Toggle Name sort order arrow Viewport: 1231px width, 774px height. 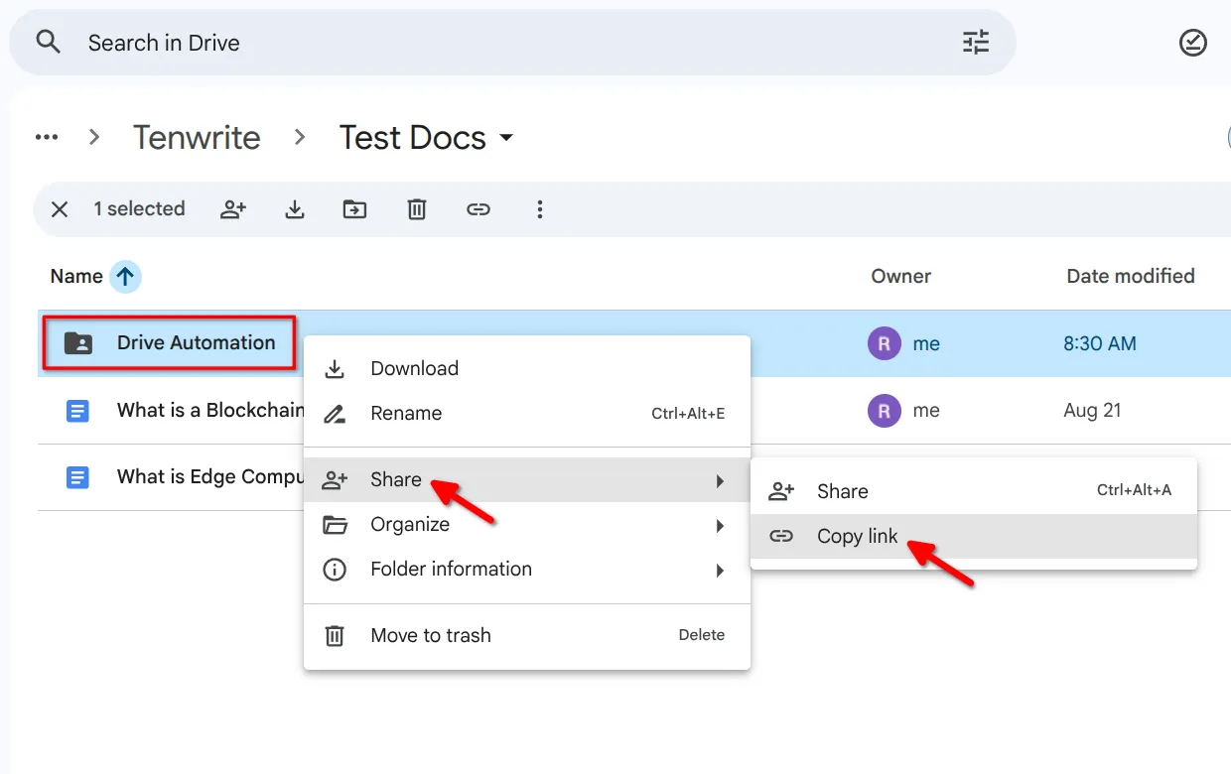point(124,277)
